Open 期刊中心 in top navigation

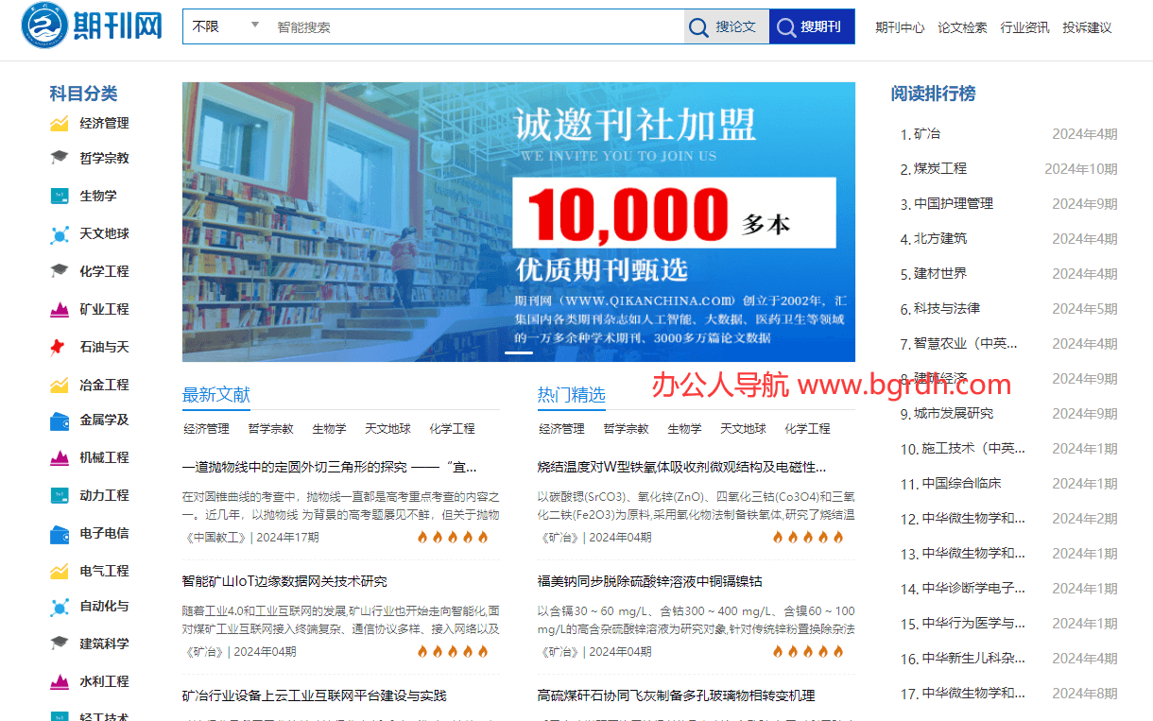(x=900, y=27)
